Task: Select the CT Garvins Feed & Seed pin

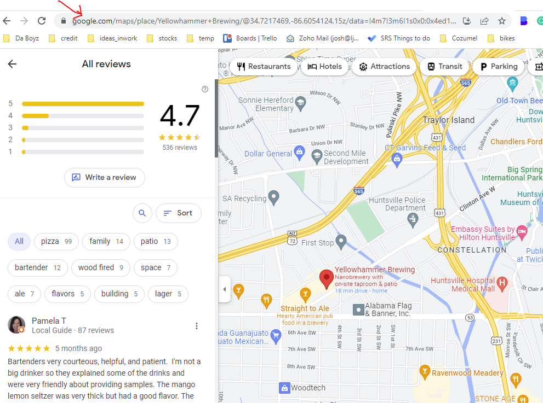Action: 397,160
